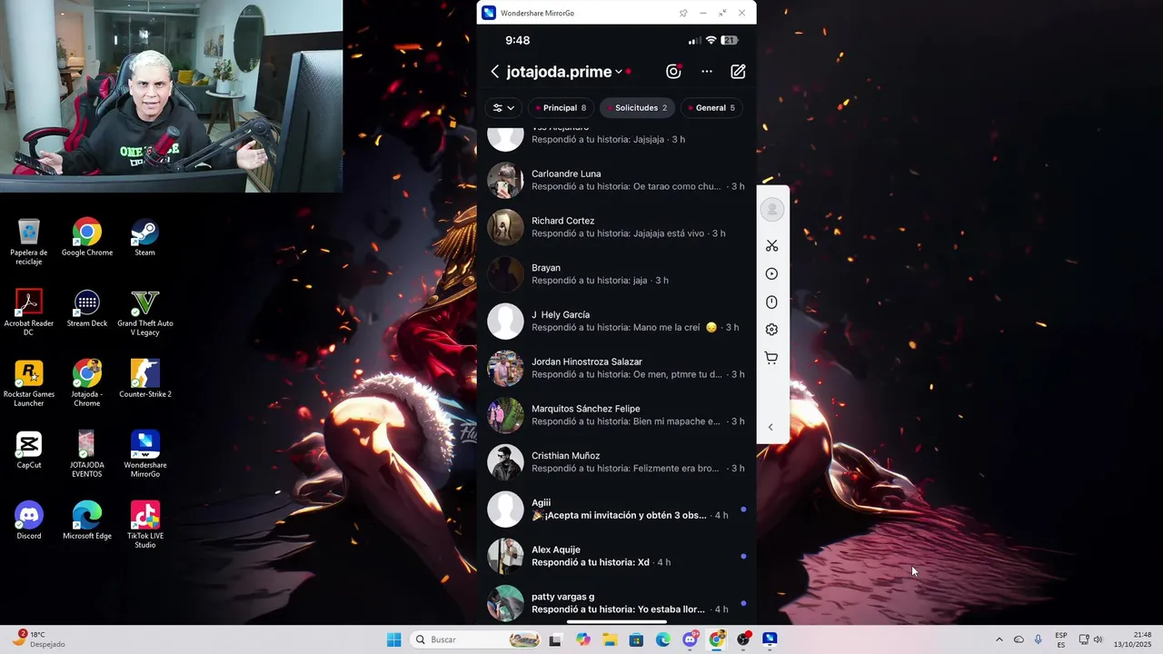Image resolution: width=1163 pixels, height=654 pixels.
Task: Switch to Chrome from the taskbar
Action: click(x=717, y=639)
